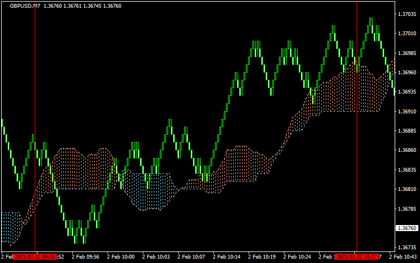Image resolution: width=420 pixels, height=263 pixels.
Task: Click price scale value 1.36885
Action: tap(407, 131)
